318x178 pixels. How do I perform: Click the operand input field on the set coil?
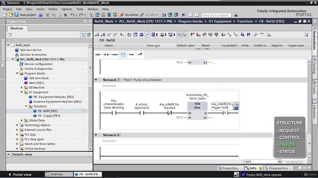[222, 106]
